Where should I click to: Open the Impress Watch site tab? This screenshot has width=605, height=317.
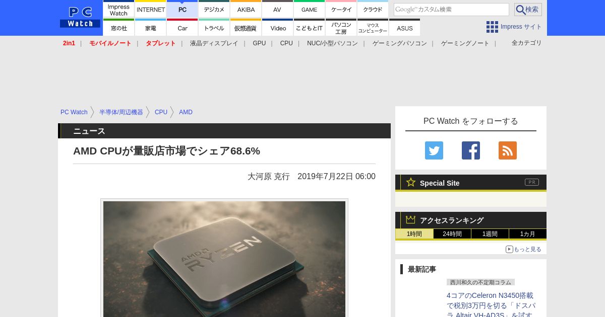[119, 9]
